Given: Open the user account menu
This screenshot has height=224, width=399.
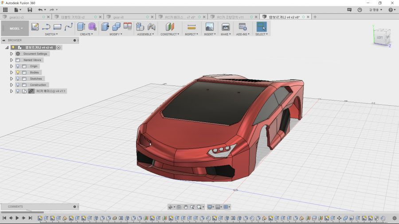Looking at the screenshot, I should point(376,10).
